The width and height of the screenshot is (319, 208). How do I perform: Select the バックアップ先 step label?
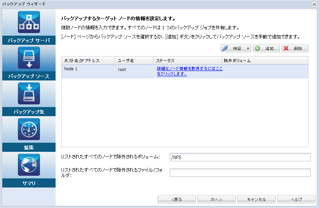tap(29, 112)
